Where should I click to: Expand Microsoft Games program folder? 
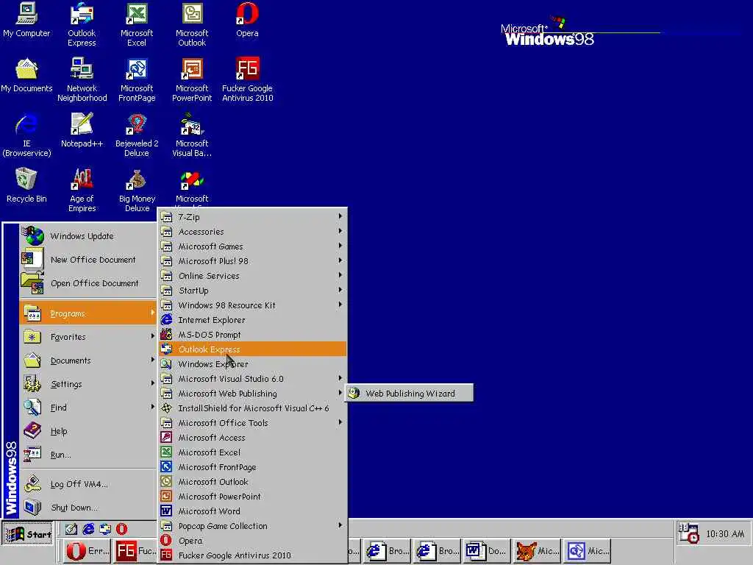pyautogui.click(x=253, y=246)
